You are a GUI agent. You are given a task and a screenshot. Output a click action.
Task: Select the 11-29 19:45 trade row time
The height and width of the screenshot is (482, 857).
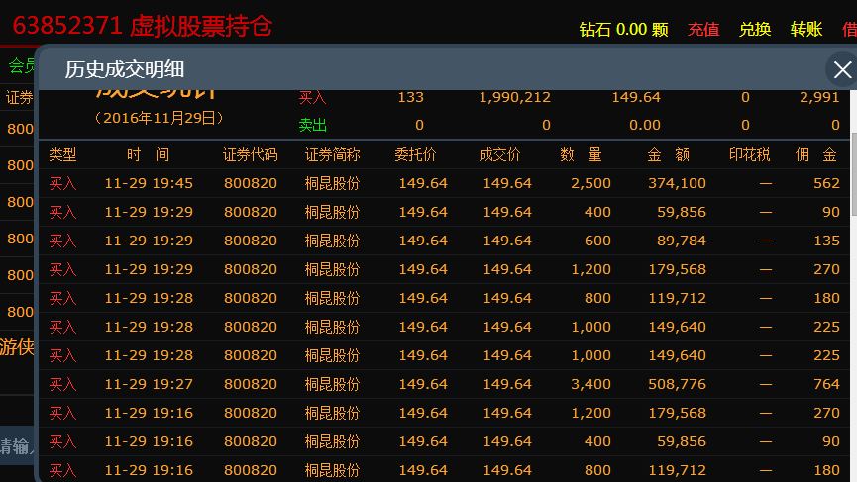tap(149, 183)
